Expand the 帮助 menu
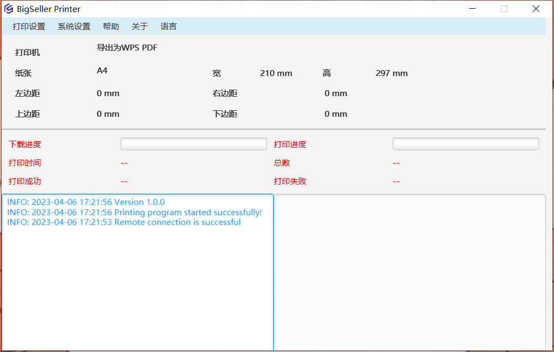Viewport: 554px width, 352px height. [x=111, y=27]
